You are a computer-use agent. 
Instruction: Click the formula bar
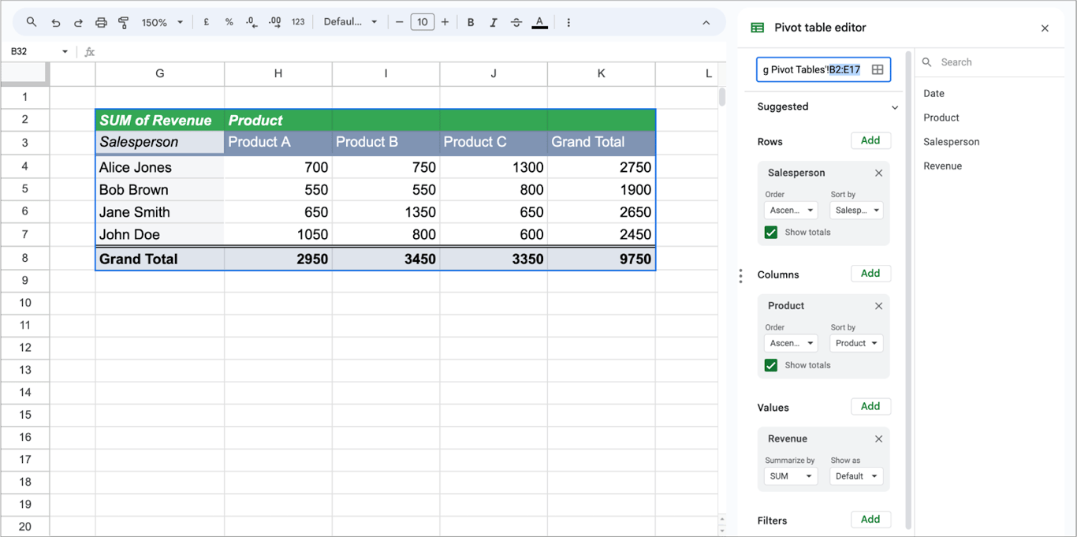tap(410, 52)
